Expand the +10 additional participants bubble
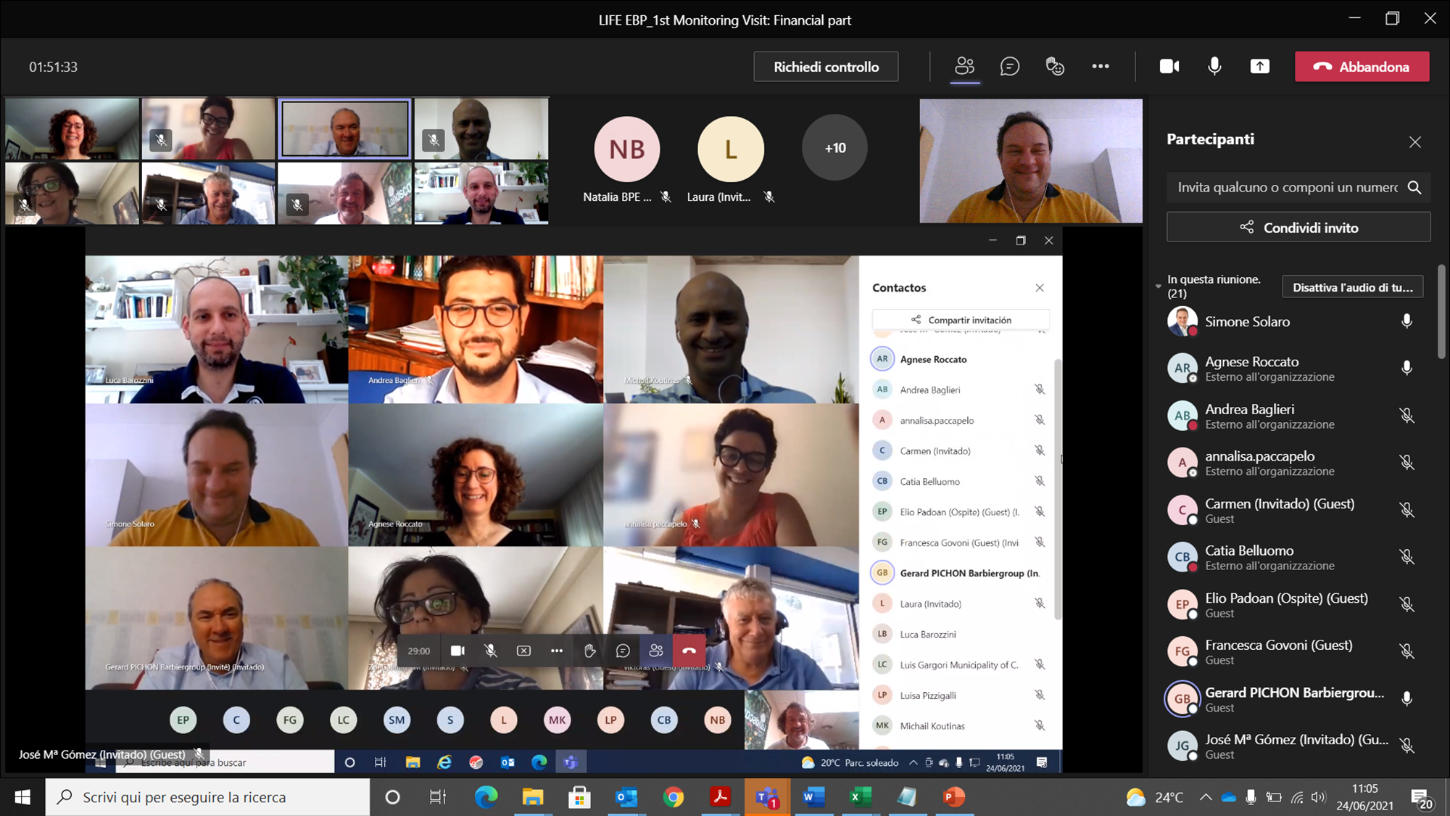The width and height of the screenshot is (1450, 816). tap(834, 148)
